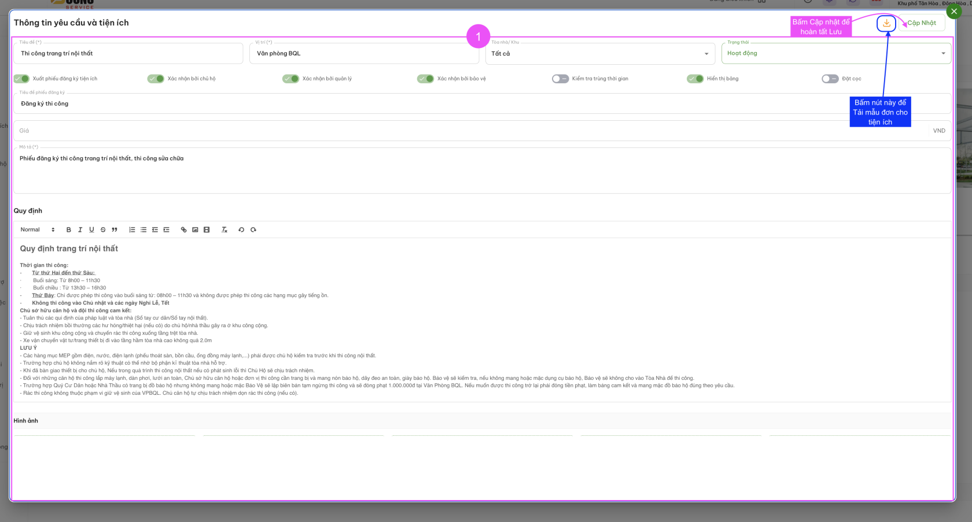The height and width of the screenshot is (522, 972).
Task: Click the text 'Thời gian thi công:'
Action: (x=44, y=265)
